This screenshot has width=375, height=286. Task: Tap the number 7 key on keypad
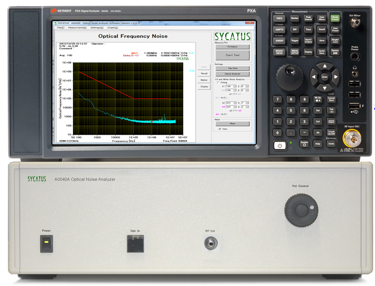[278, 99]
